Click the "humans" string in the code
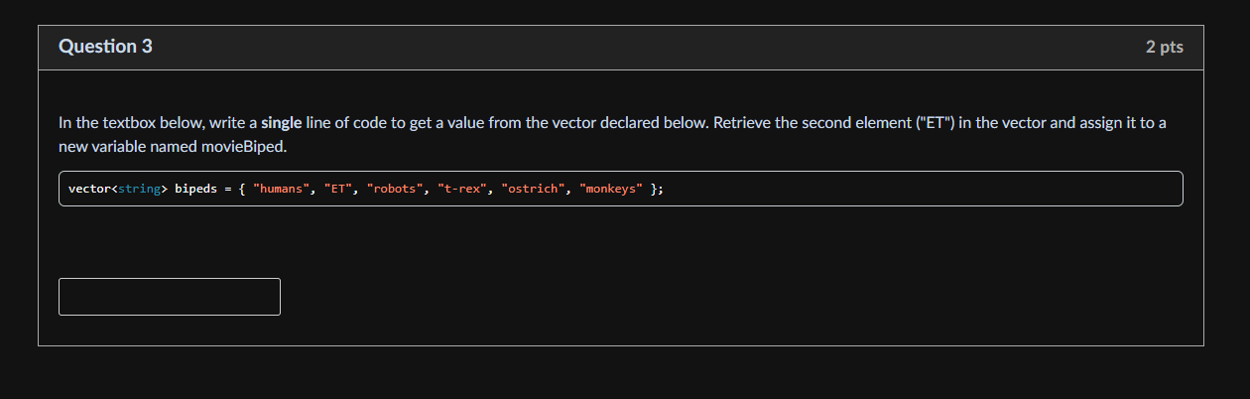This screenshot has width=1250, height=399. [x=282, y=189]
